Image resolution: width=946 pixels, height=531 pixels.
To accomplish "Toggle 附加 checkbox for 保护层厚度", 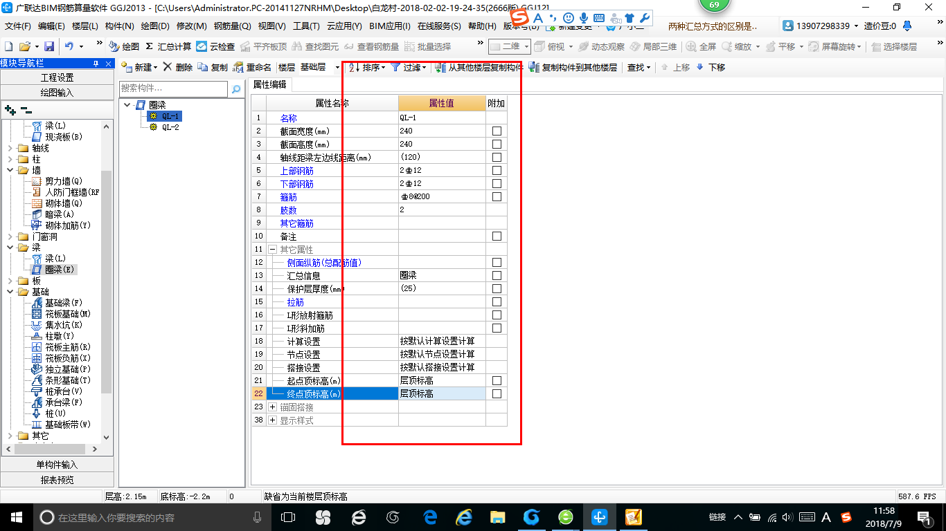I will point(497,289).
